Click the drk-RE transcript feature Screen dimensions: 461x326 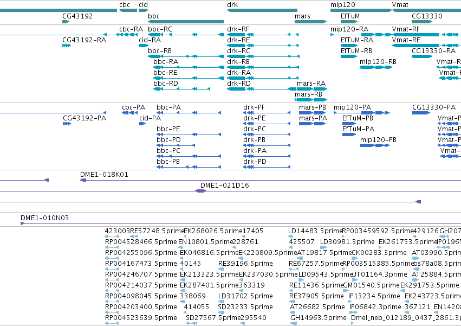click(x=263, y=46)
